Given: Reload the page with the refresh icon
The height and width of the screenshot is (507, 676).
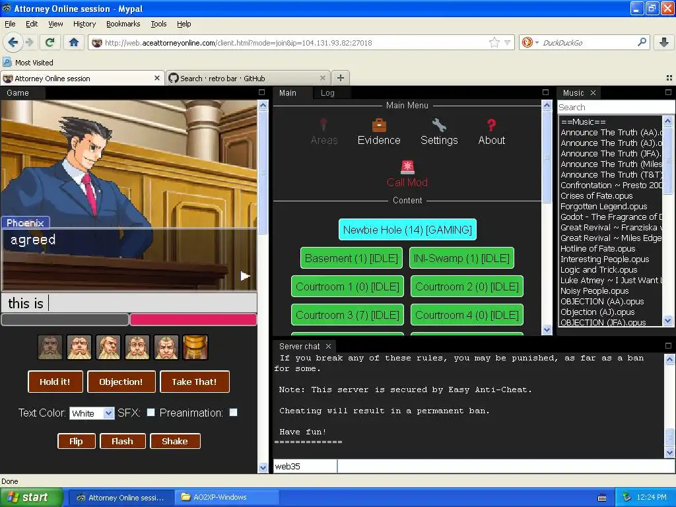Looking at the screenshot, I should coord(50,42).
